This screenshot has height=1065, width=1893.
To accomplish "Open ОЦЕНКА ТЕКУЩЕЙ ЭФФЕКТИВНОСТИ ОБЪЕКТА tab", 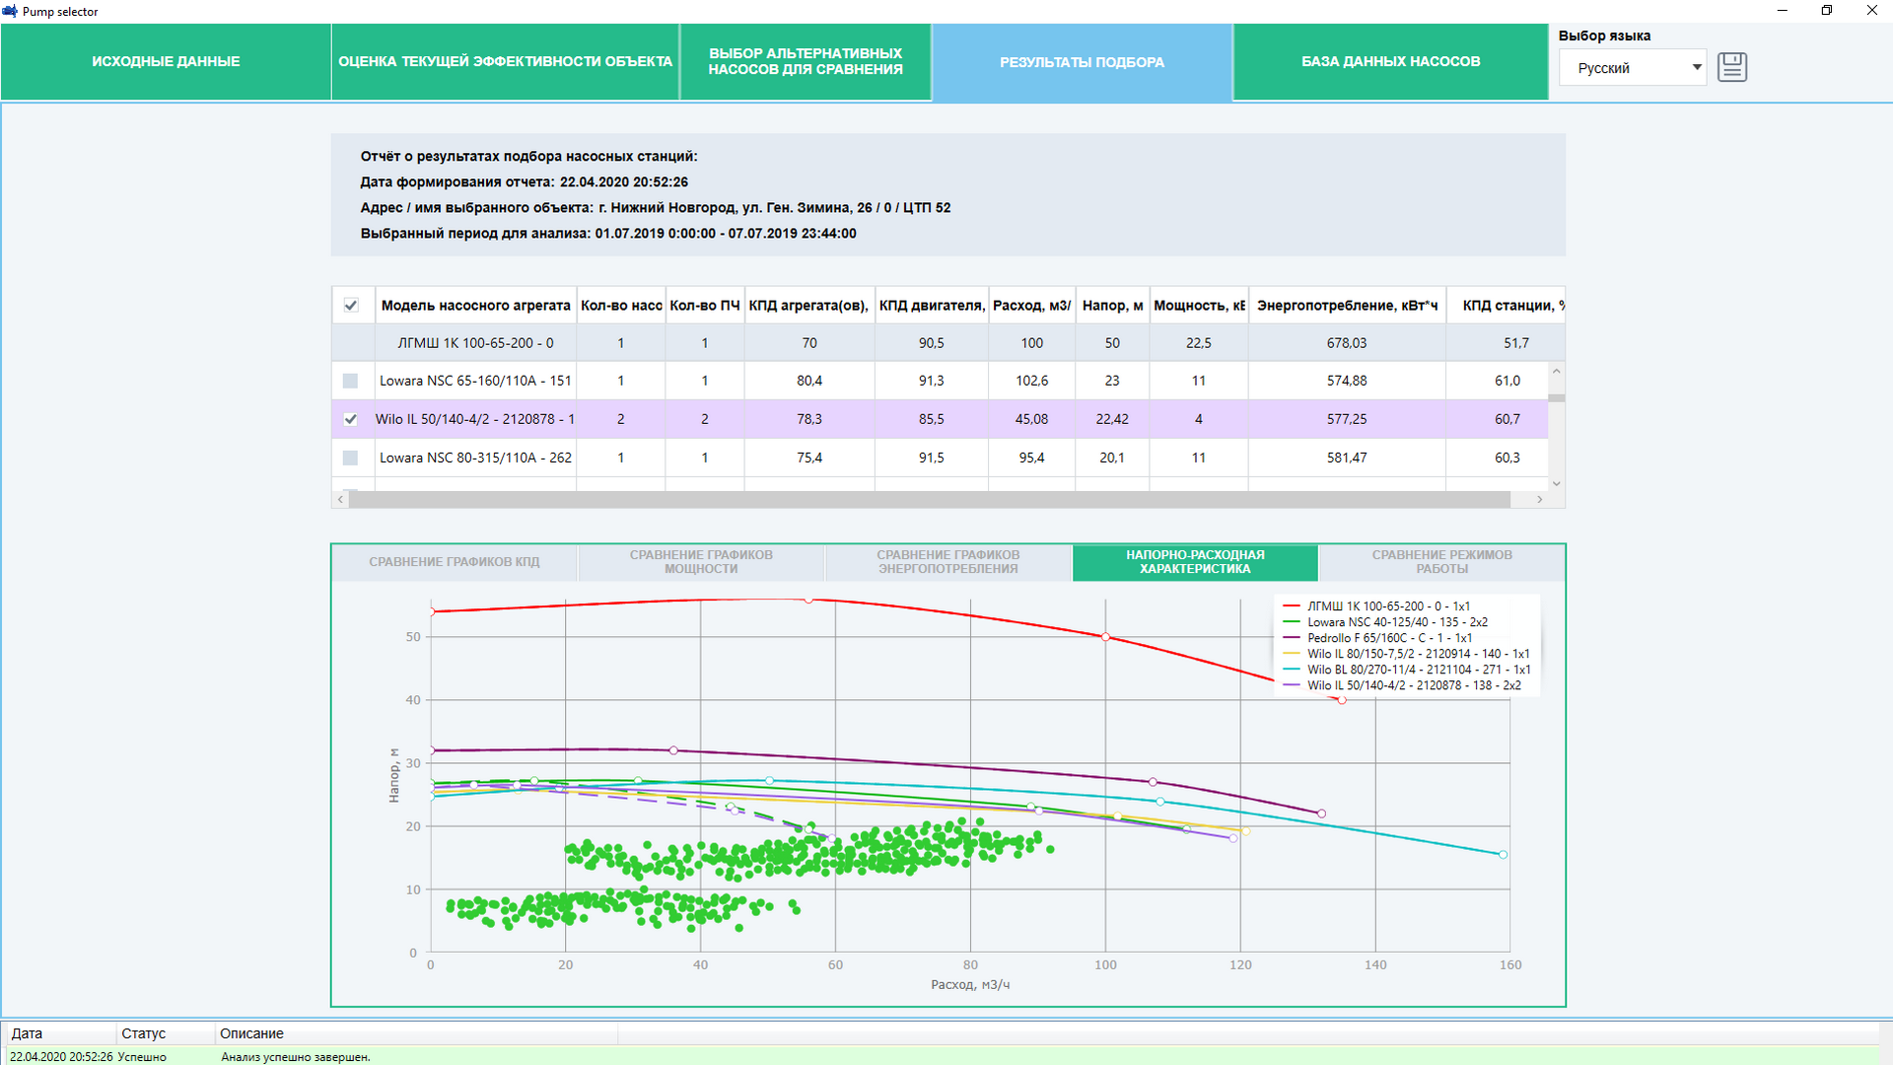I will [505, 61].
